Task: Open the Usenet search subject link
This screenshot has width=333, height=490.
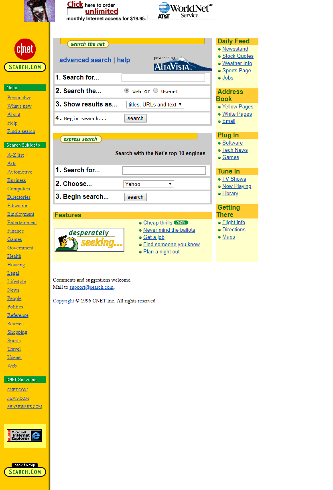Action: pyautogui.click(x=15, y=357)
